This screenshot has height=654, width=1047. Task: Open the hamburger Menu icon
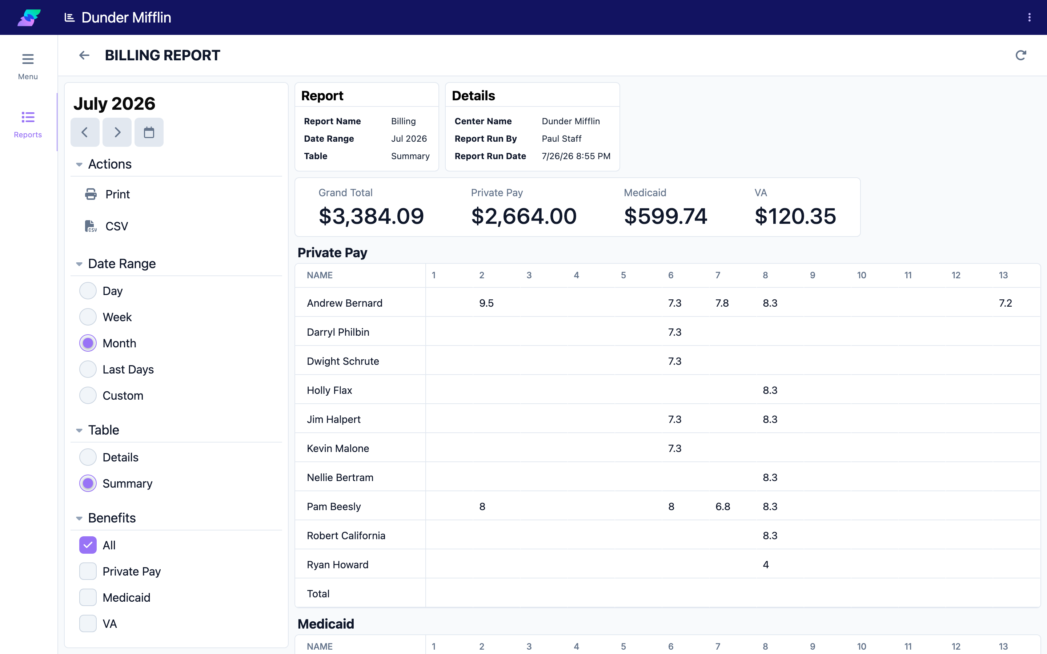(x=28, y=59)
